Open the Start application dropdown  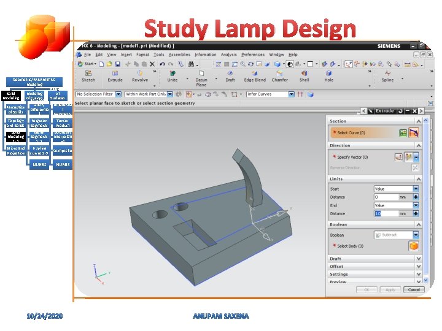pyautogui.click(x=87, y=64)
